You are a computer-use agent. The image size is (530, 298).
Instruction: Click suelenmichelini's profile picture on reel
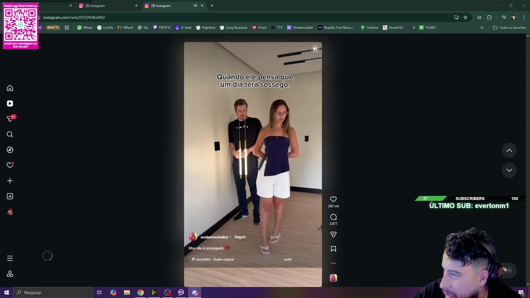pos(193,237)
